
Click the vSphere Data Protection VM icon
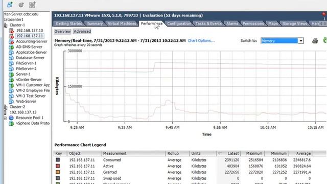pyautogui.click(x=11, y=123)
